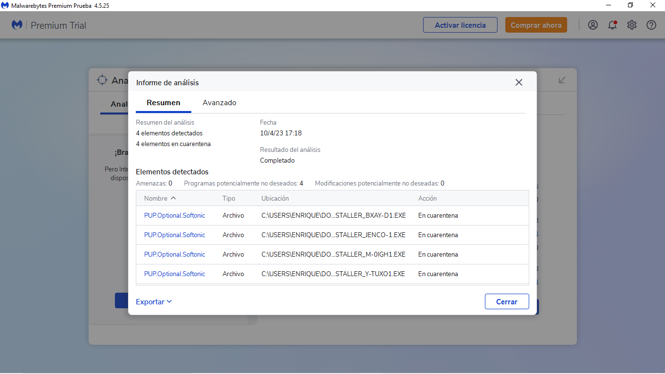Open the account profile icon
665x374 pixels.
[x=592, y=25]
